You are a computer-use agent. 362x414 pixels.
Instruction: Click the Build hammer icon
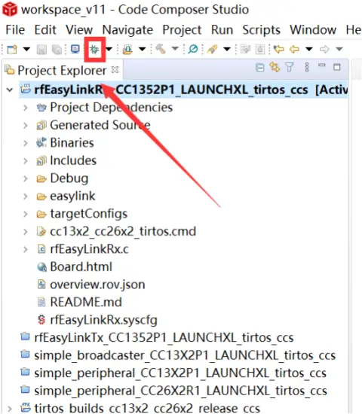tap(161, 49)
